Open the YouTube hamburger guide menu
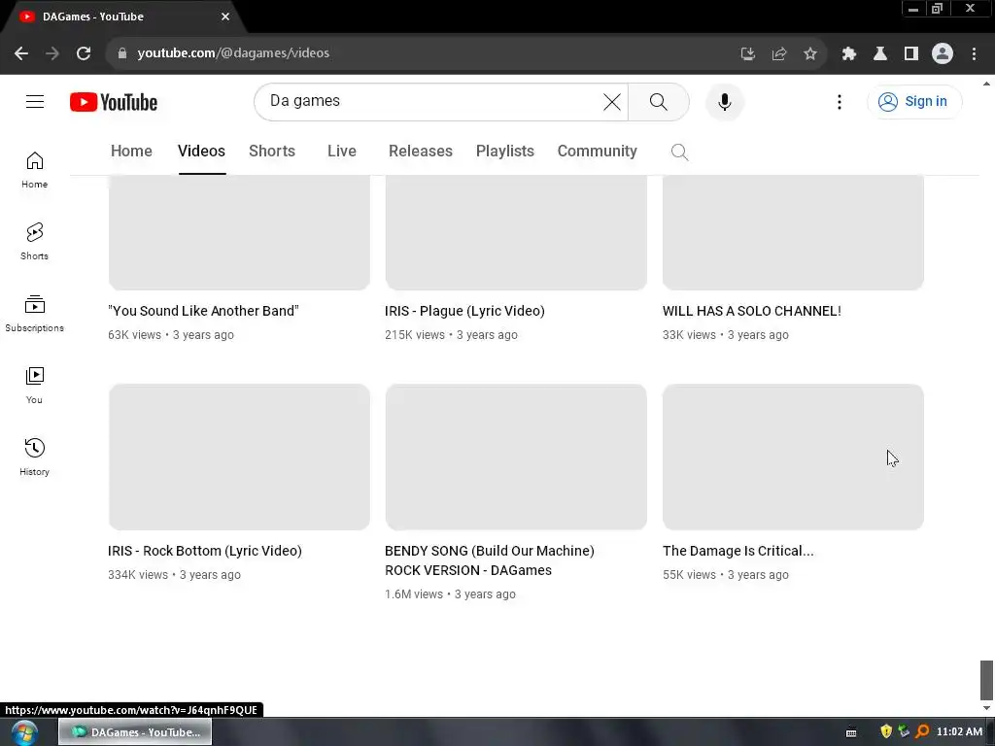Screen dimensions: 995x746 pyautogui.click(x=35, y=101)
